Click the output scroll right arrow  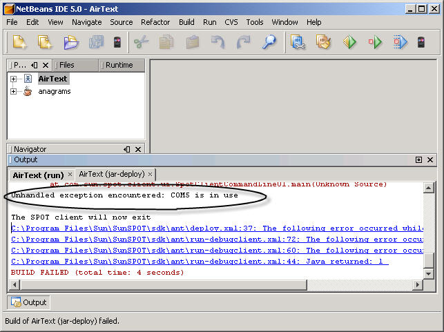point(417,285)
